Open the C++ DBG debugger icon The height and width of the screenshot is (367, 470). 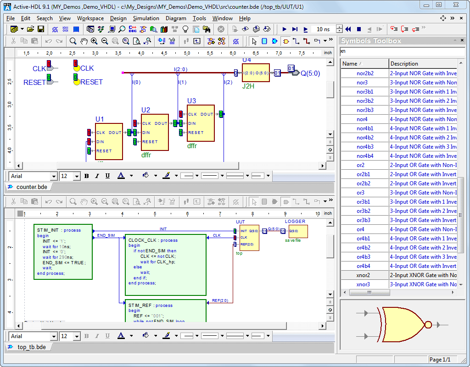pos(133,29)
